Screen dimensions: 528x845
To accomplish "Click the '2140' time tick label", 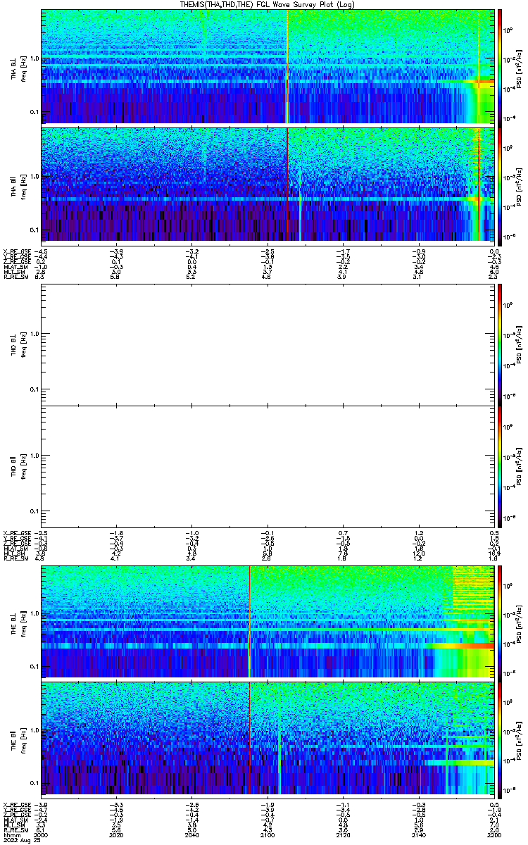I will (x=418, y=834).
